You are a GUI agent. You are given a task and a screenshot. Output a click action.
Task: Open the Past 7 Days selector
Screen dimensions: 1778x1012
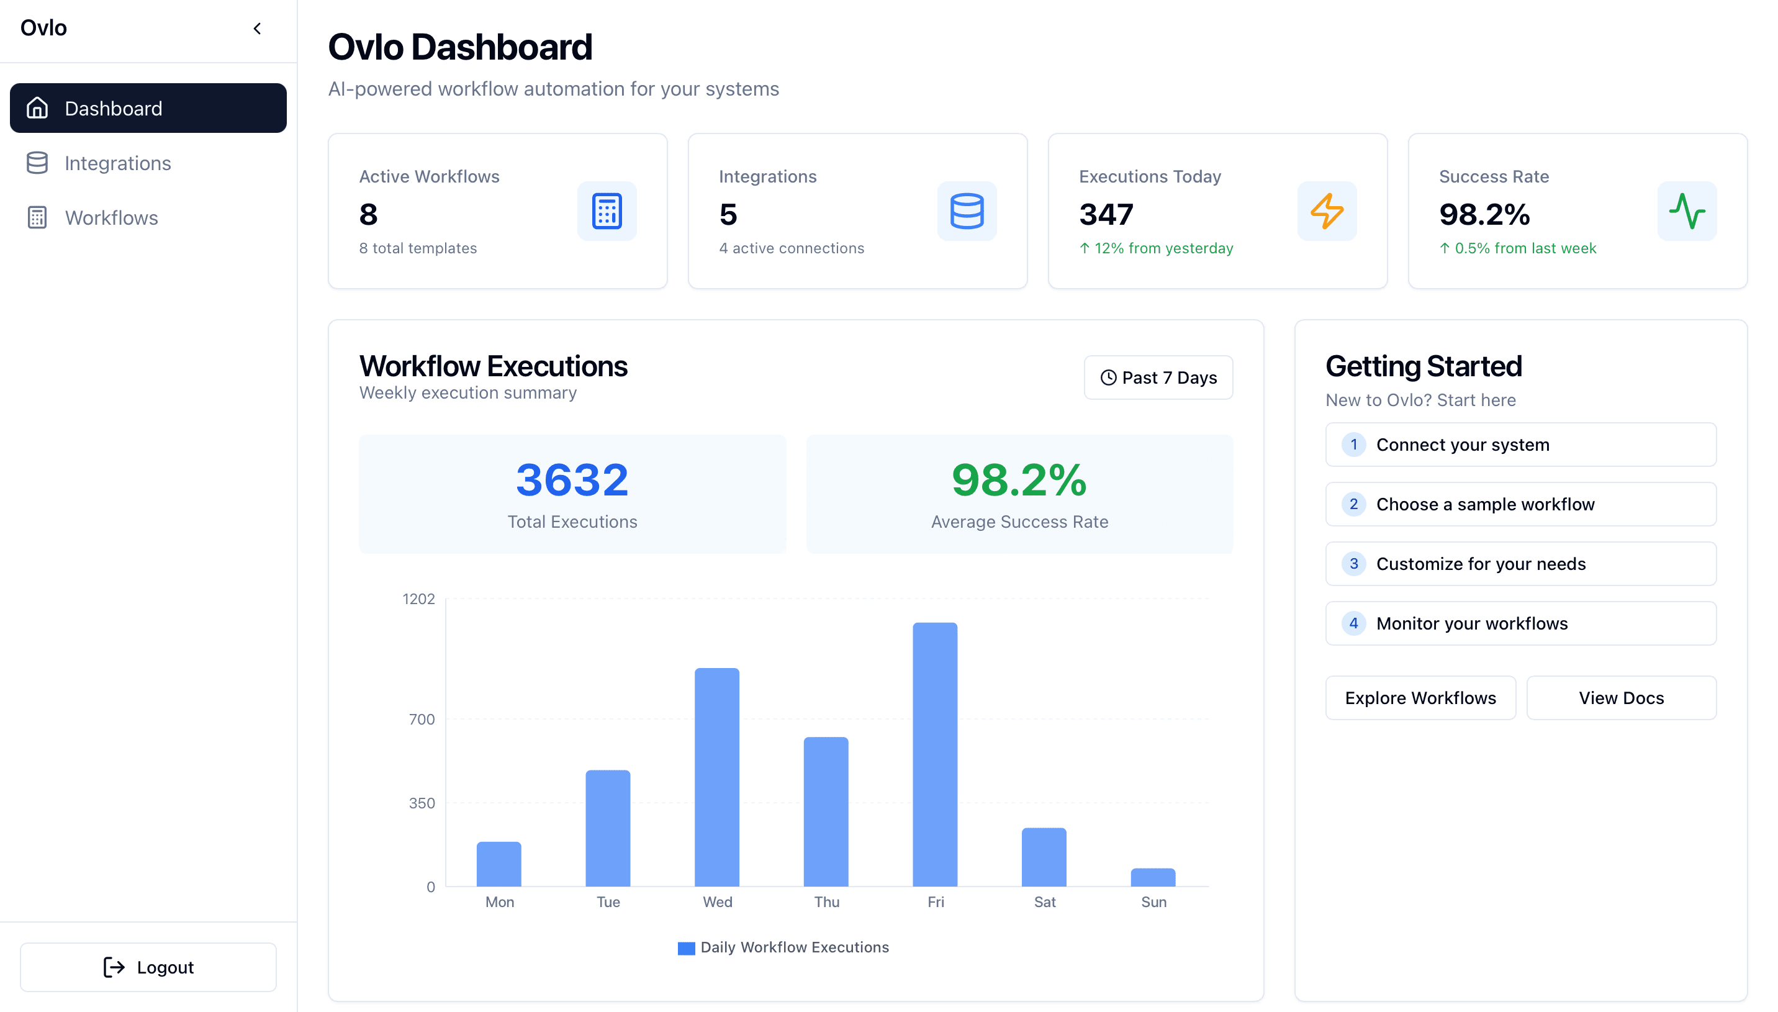(x=1158, y=377)
